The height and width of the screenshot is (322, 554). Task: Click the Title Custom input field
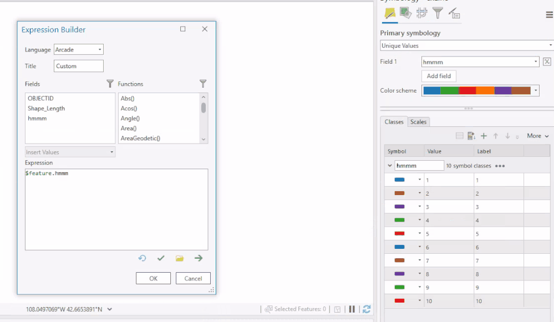[78, 66]
